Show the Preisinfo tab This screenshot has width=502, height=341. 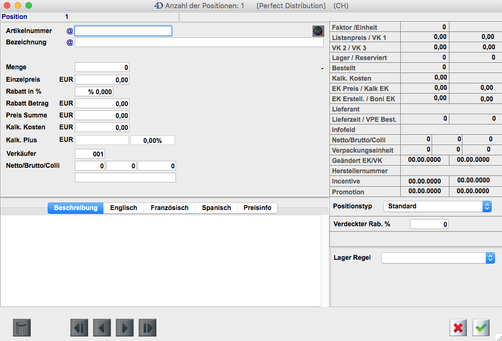click(257, 208)
